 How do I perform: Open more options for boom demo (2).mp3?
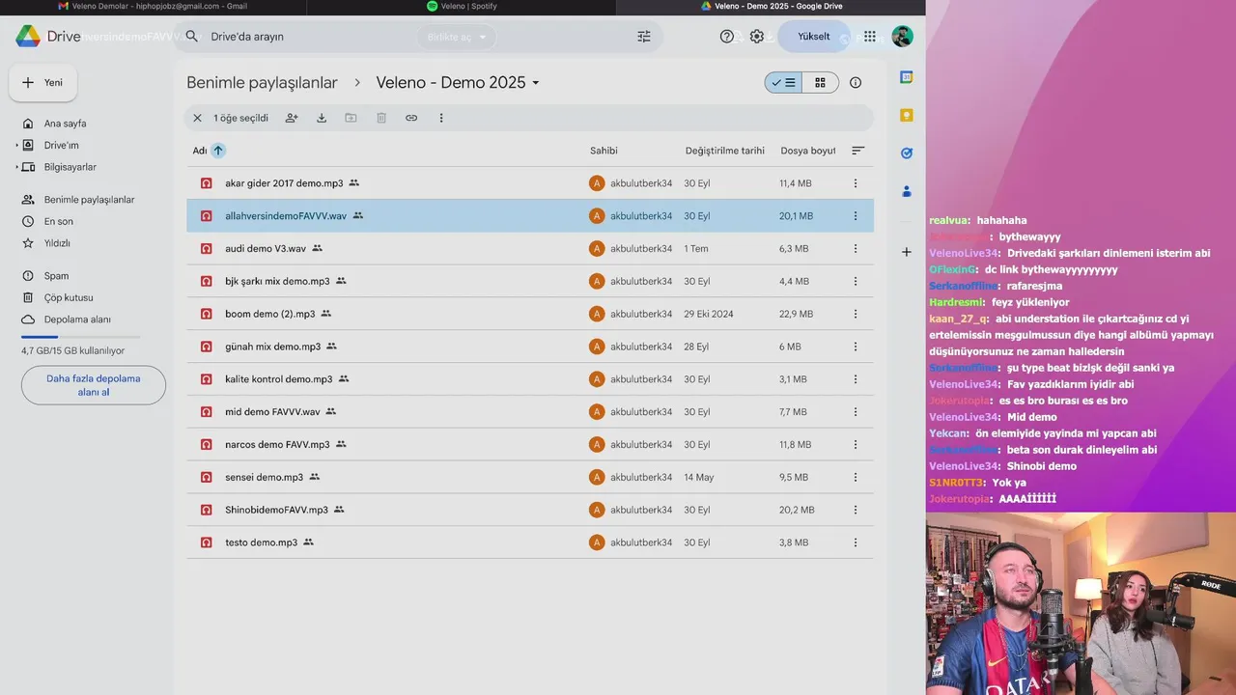(x=856, y=314)
